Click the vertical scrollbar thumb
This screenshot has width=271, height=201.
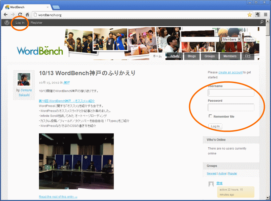[x=268, y=29]
